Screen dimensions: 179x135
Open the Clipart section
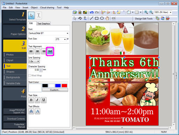pyautogui.click(x=15, y=60)
